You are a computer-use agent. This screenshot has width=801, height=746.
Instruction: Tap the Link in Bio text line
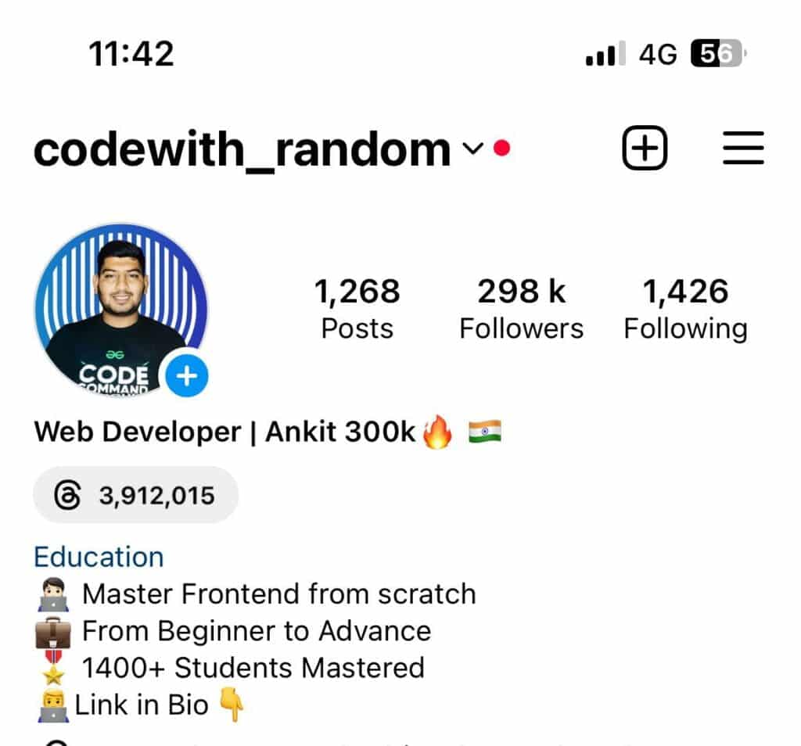[x=142, y=705]
